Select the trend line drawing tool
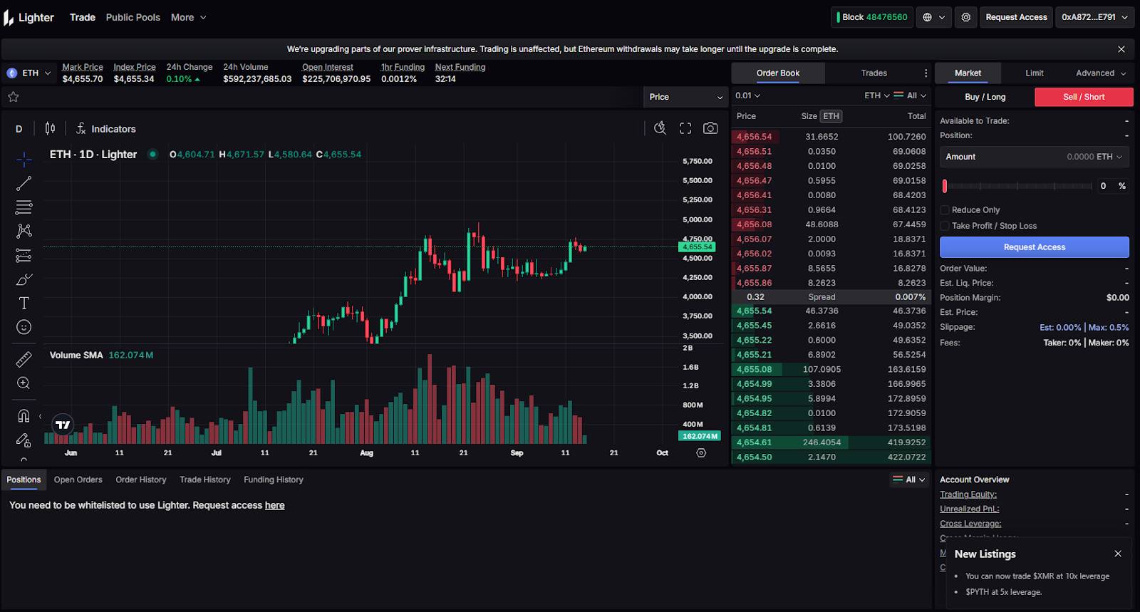 24,183
